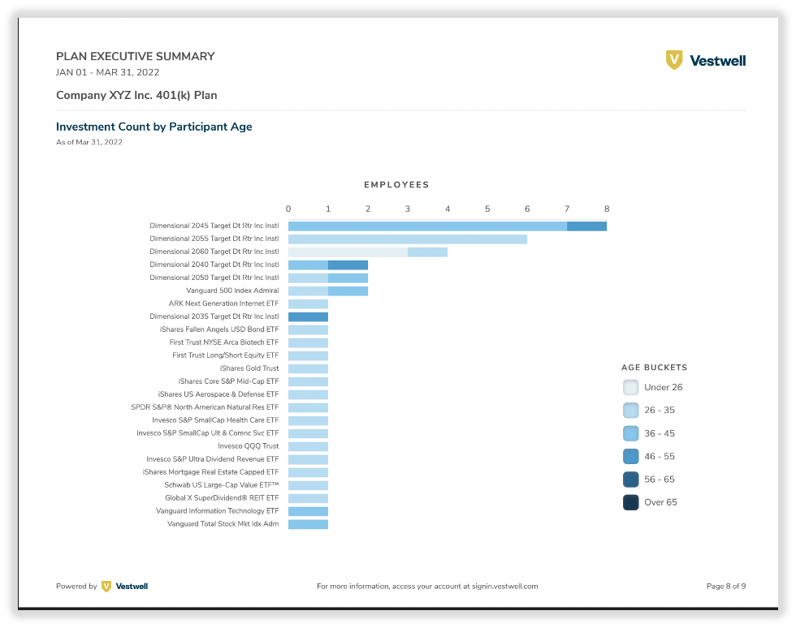
Task: Click 'Investment Count by Participant Age' heading
Action: 154,127
